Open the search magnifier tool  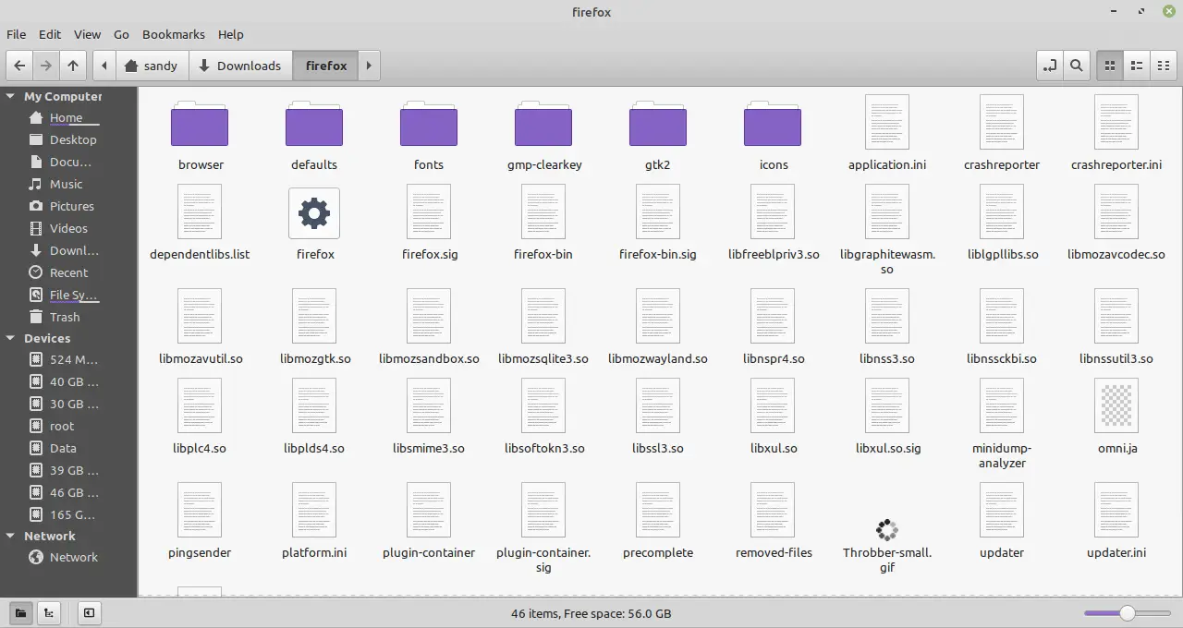pyautogui.click(x=1077, y=66)
